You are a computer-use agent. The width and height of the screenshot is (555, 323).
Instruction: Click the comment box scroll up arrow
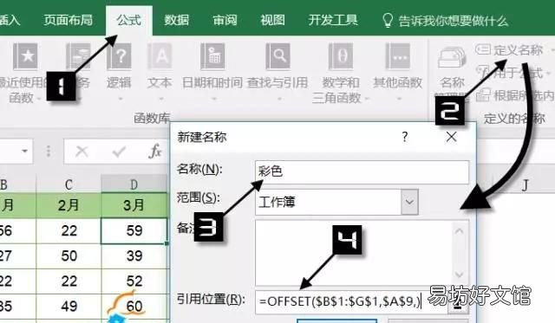click(459, 231)
